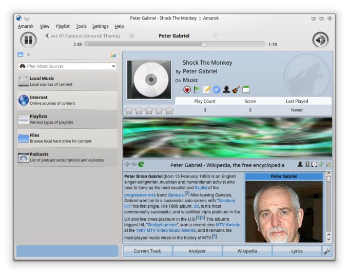Click the wrench configure applets icon
The height and width of the screenshot is (274, 349).
(327, 251)
